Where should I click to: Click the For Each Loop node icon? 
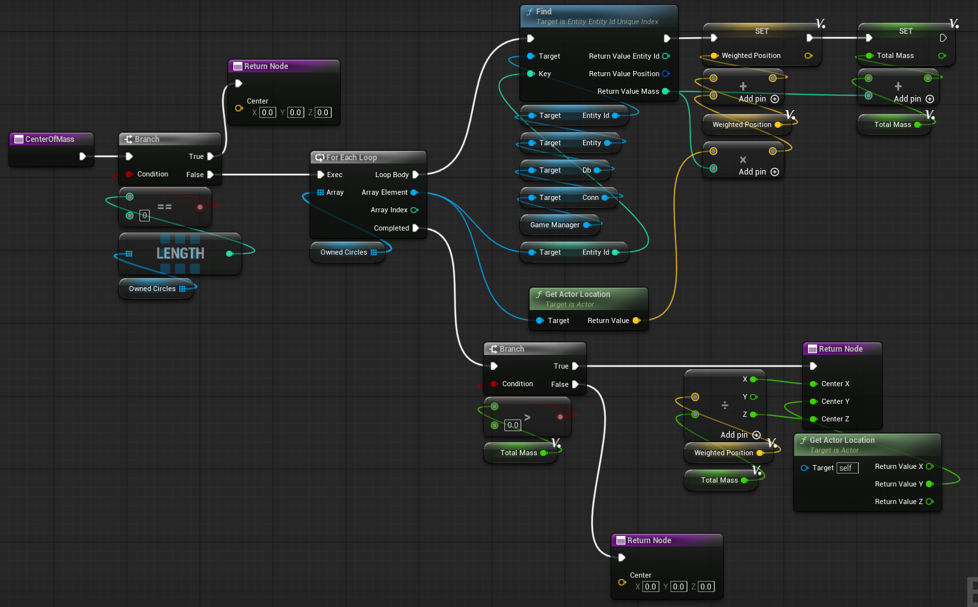[319, 157]
